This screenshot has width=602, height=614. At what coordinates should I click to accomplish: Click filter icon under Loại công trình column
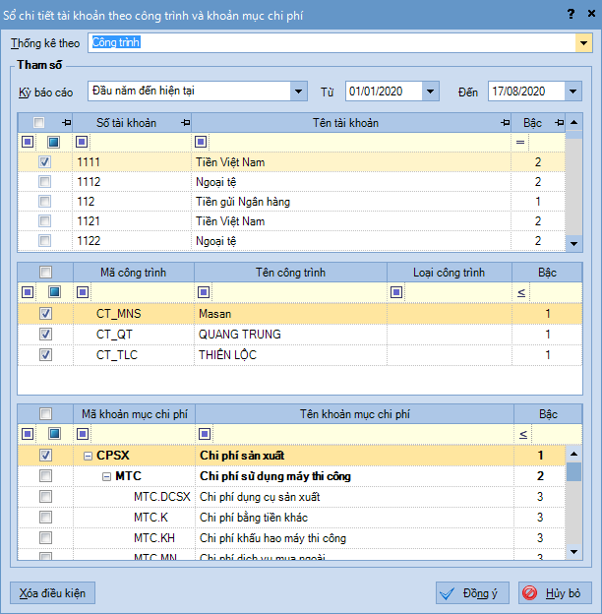pos(395,292)
